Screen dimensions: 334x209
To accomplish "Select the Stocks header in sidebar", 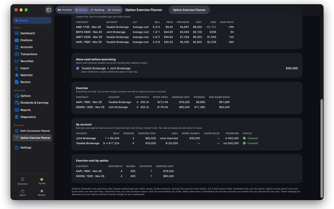I will [x=32, y=20].
